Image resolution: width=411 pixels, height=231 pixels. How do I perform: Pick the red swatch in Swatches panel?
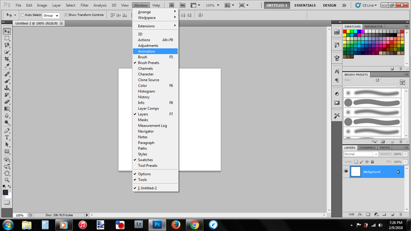pos(345,32)
